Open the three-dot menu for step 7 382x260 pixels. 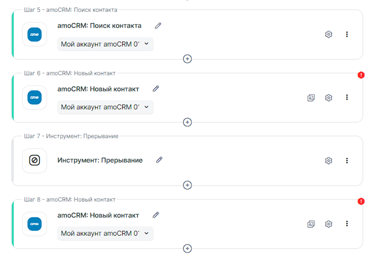(x=347, y=161)
